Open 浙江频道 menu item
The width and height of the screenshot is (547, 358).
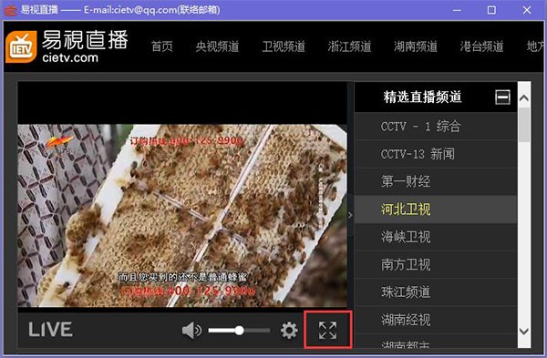point(349,46)
